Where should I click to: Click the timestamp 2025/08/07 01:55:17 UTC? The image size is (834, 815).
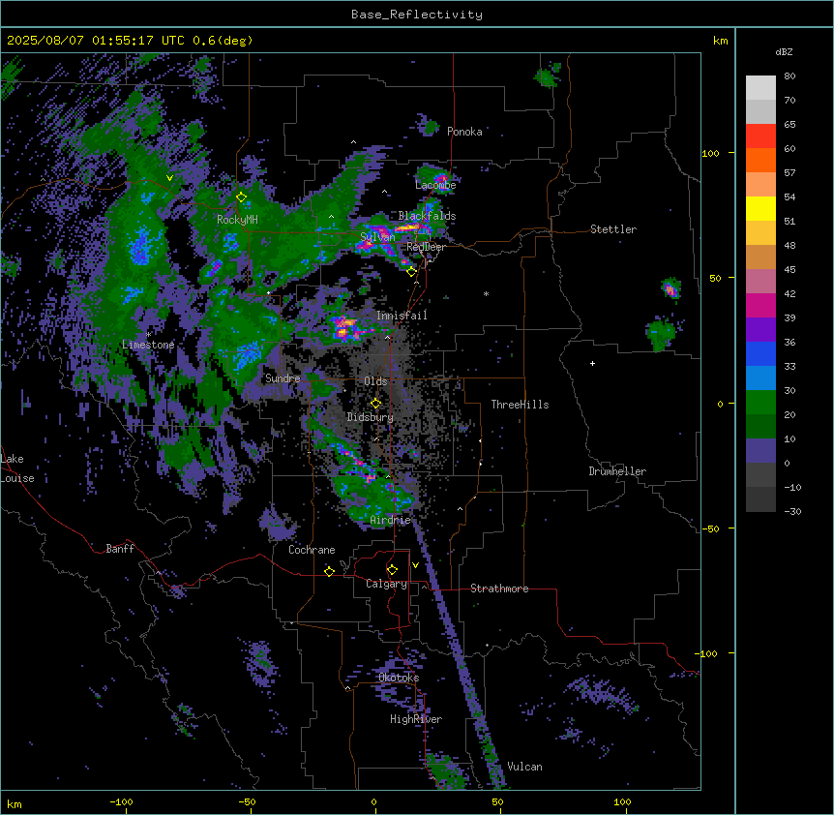96,41
